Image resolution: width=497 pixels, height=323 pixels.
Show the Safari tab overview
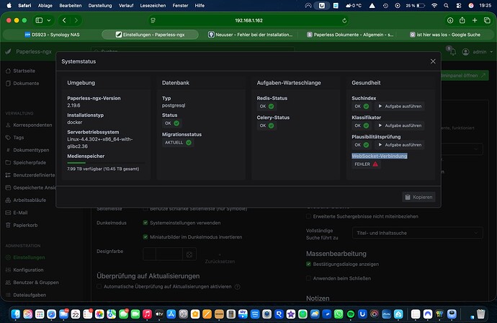(x=487, y=20)
